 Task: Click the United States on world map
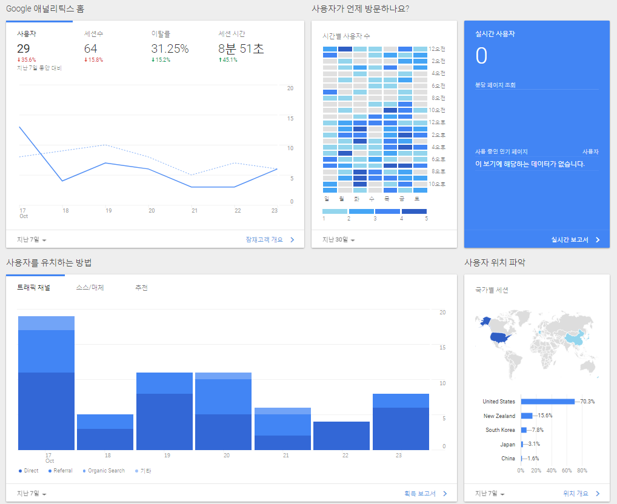[x=500, y=337]
